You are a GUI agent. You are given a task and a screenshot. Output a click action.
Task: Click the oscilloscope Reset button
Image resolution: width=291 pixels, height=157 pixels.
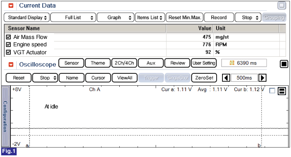pos(19,78)
